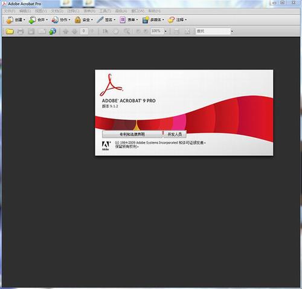Image resolution: width=302 pixels, height=289 pixels.
Task: Open the 工具(T) Tools menu
Action: point(106,11)
